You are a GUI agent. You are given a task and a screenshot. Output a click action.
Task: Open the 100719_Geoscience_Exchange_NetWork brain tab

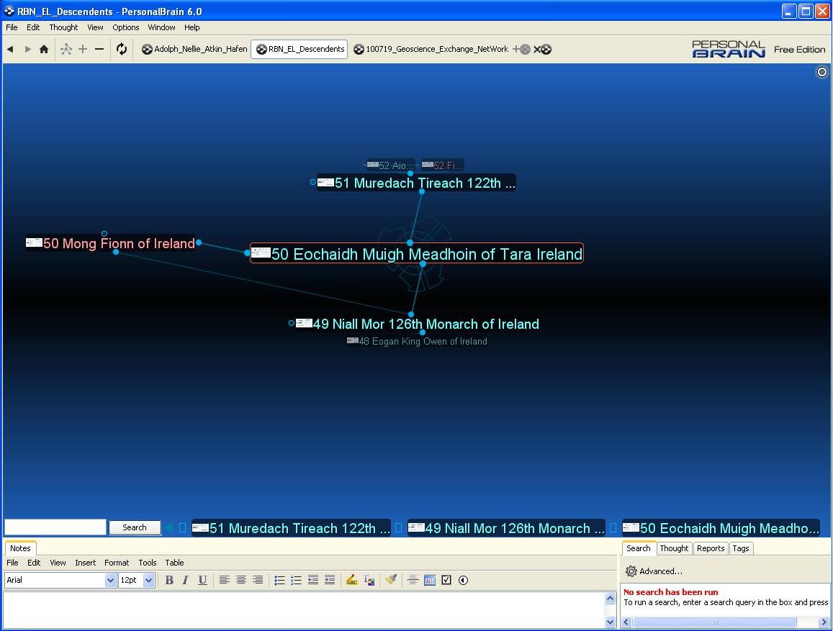431,50
